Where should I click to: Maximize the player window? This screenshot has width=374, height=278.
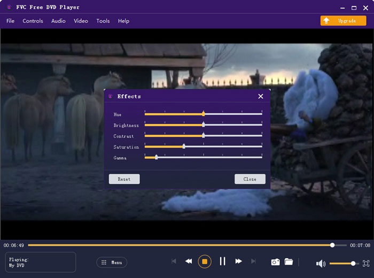click(x=354, y=8)
